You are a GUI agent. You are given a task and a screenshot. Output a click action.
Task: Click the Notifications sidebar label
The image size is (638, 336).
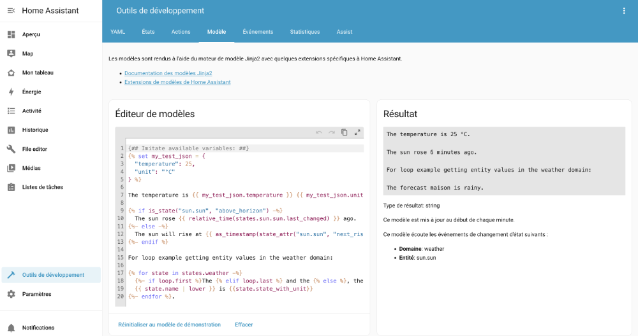pos(38,328)
